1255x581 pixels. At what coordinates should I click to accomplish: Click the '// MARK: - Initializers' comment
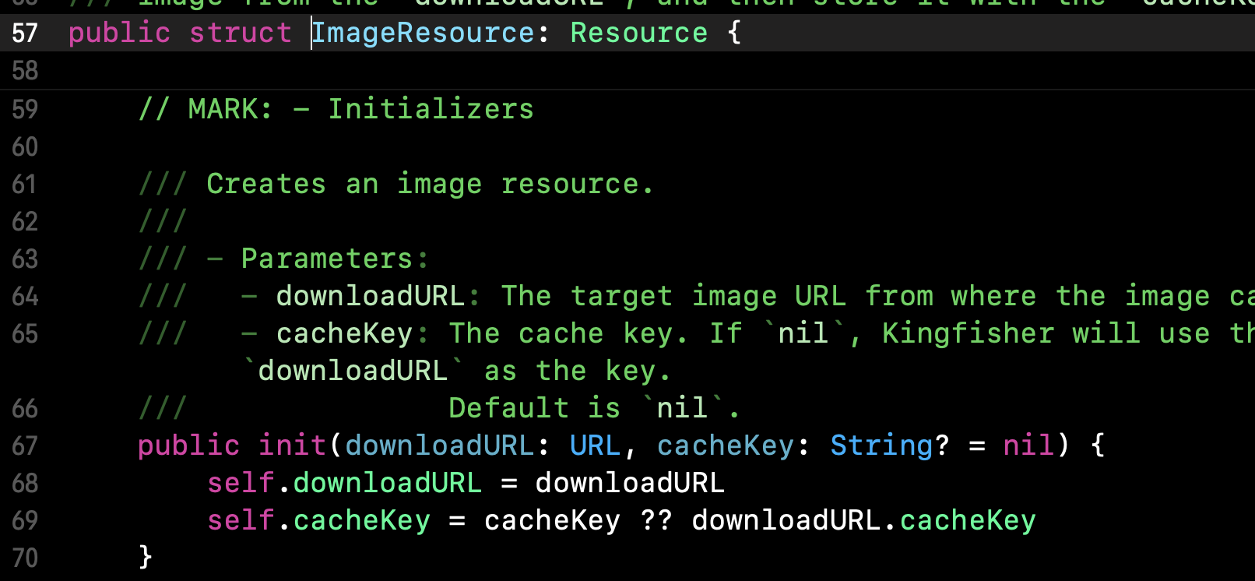[x=336, y=109]
